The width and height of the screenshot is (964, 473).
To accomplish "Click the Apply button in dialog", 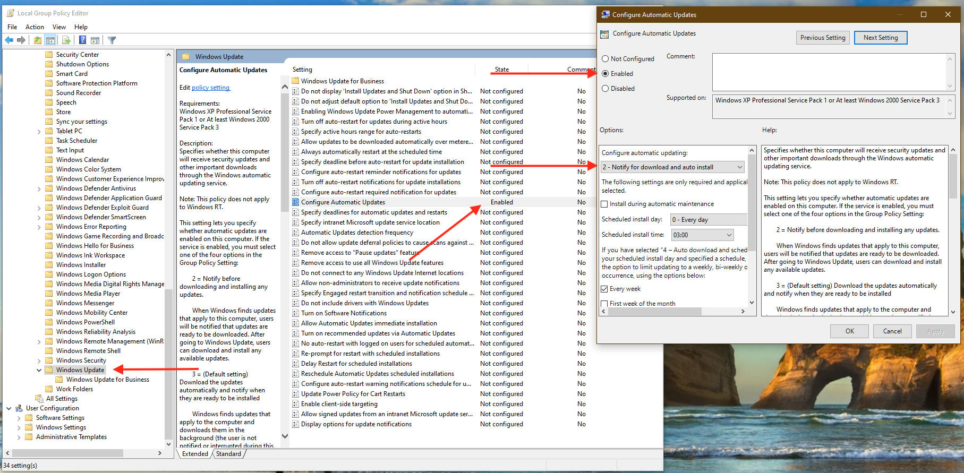I will 935,331.
